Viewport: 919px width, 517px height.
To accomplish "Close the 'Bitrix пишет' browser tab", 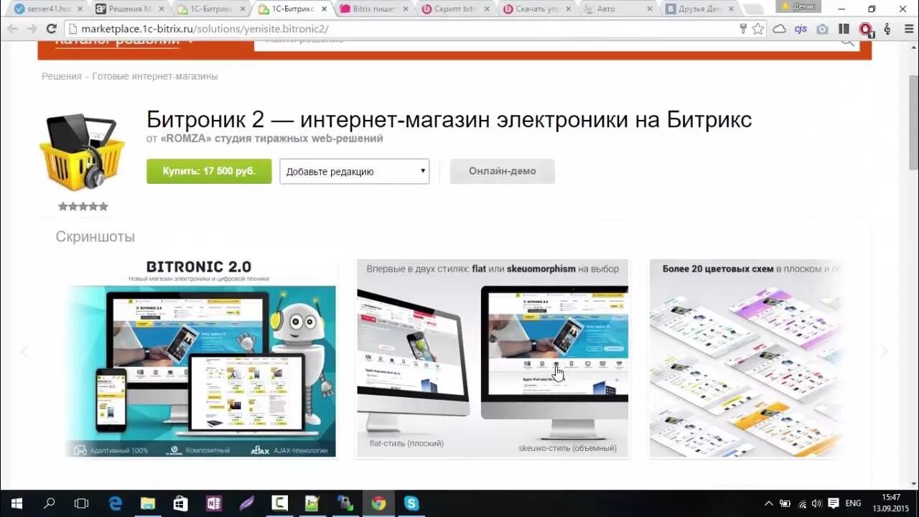I will coord(406,9).
